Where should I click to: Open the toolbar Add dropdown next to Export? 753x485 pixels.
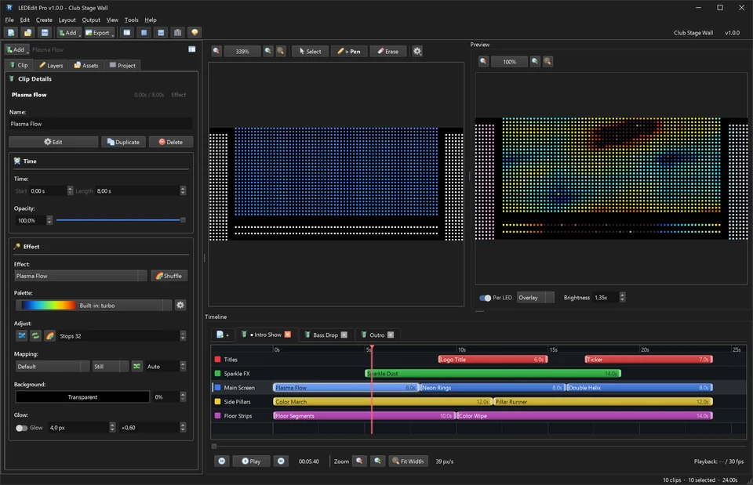(x=69, y=33)
